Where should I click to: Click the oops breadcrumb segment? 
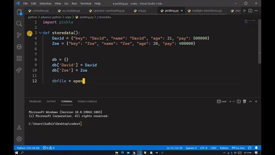[68, 17]
